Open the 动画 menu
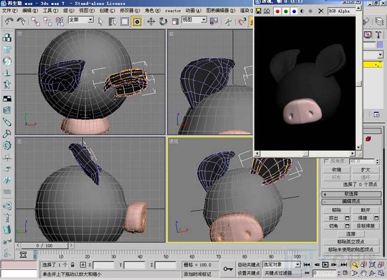 click(x=193, y=11)
